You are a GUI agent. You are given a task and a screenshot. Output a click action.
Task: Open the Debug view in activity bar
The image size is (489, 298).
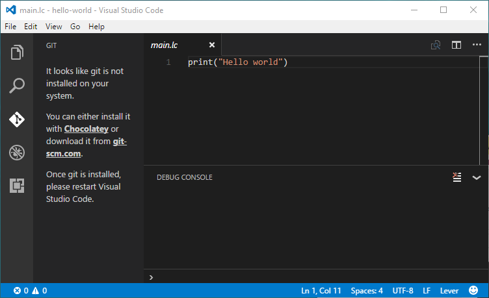(17, 153)
